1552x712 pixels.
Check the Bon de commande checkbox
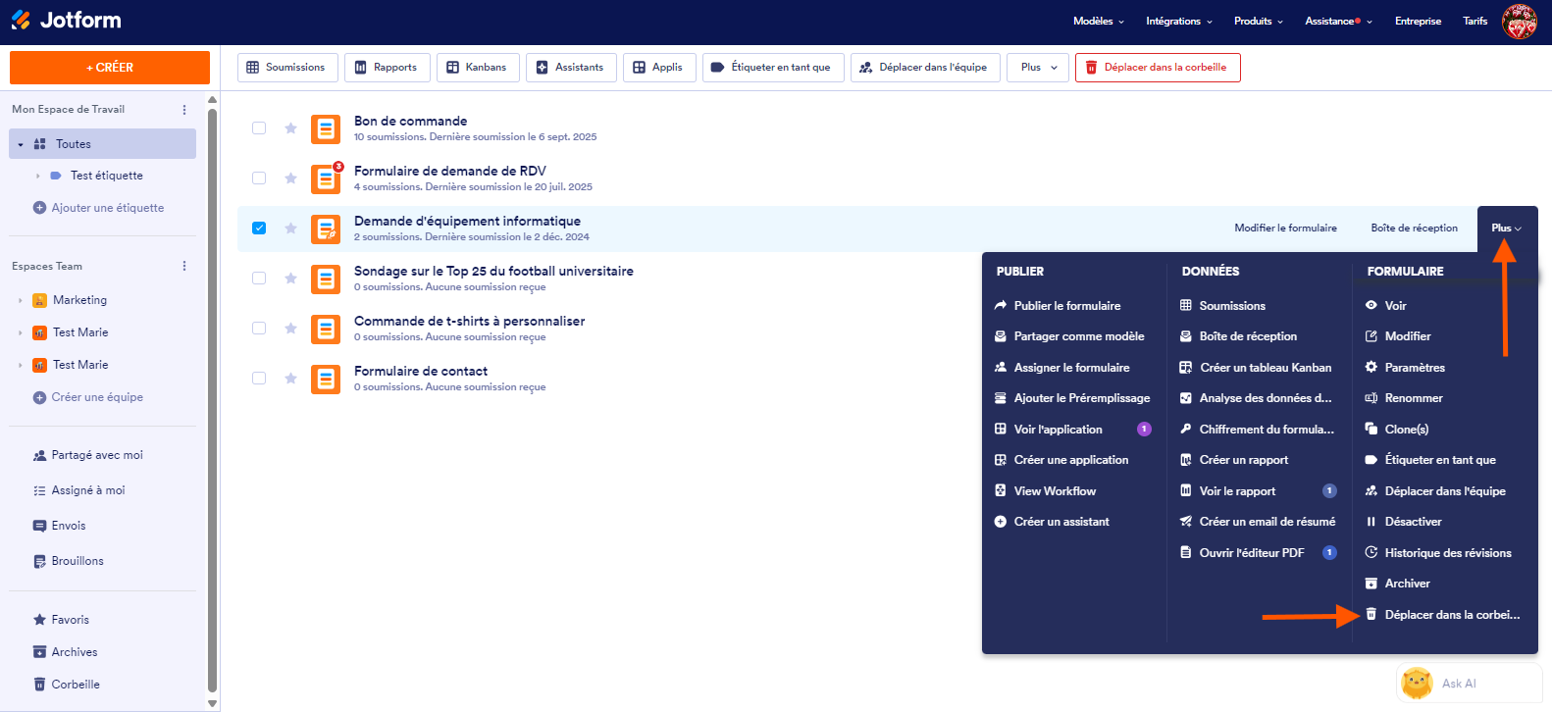259,127
